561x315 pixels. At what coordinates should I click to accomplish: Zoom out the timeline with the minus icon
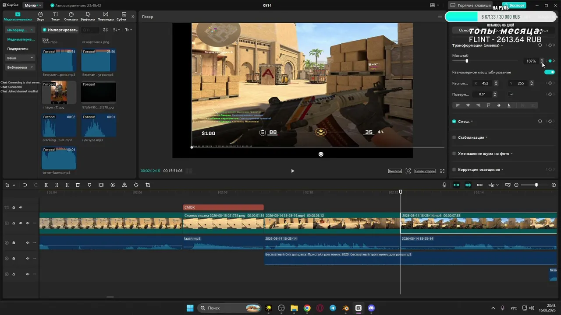tap(516, 185)
